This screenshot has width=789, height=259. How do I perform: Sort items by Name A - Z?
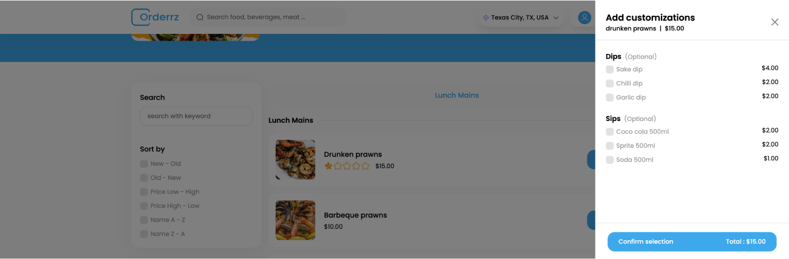pyautogui.click(x=144, y=220)
